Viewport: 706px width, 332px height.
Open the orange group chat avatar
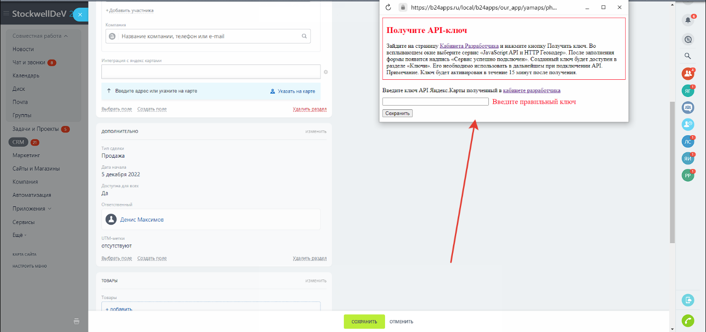pyautogui.click(x=688, y=74)
